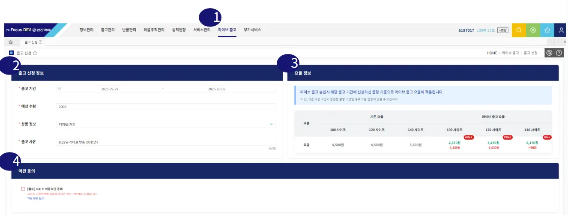The width and height of the screenshot is (568, 215).
Task: Open the 약관 전문 보기 link
Action: pos(36,198)
